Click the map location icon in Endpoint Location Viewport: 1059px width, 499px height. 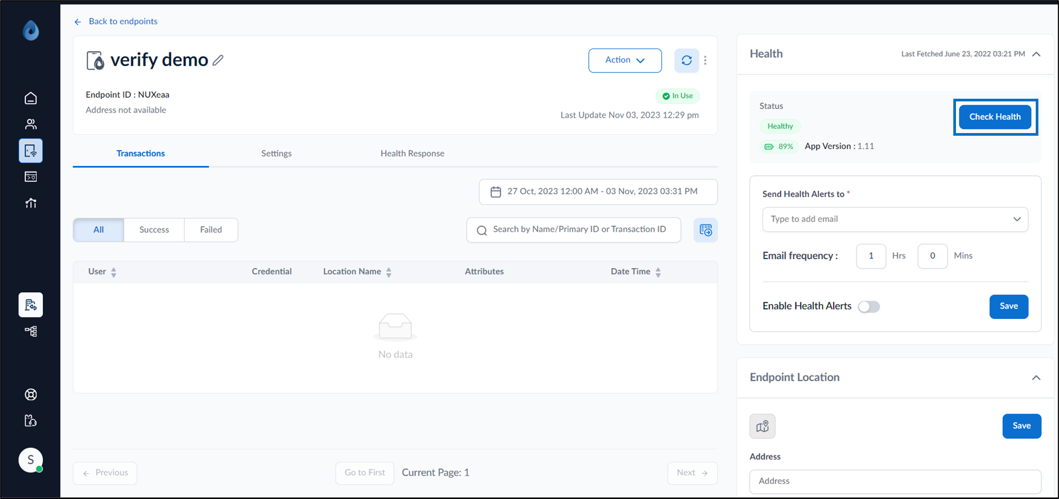(762, 426)
